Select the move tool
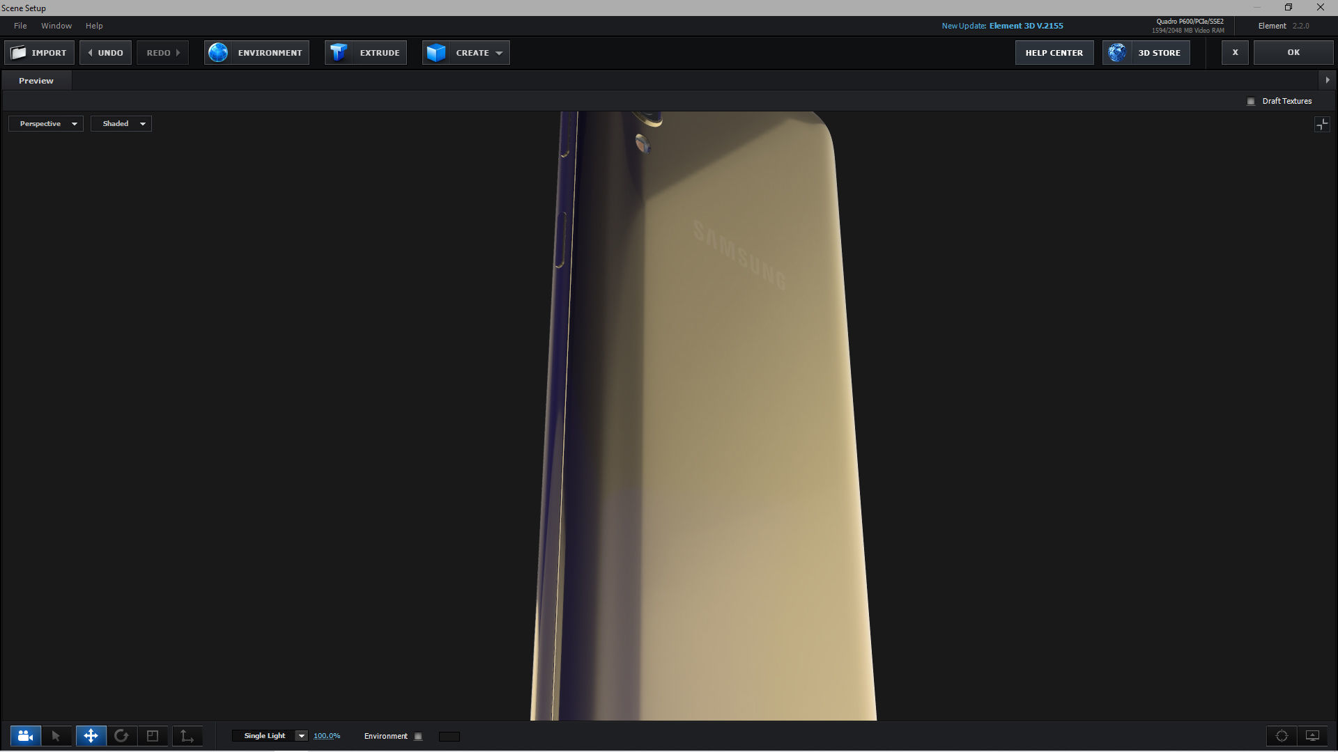Viewport: 1338px width, 752px height. click(91, 736)
